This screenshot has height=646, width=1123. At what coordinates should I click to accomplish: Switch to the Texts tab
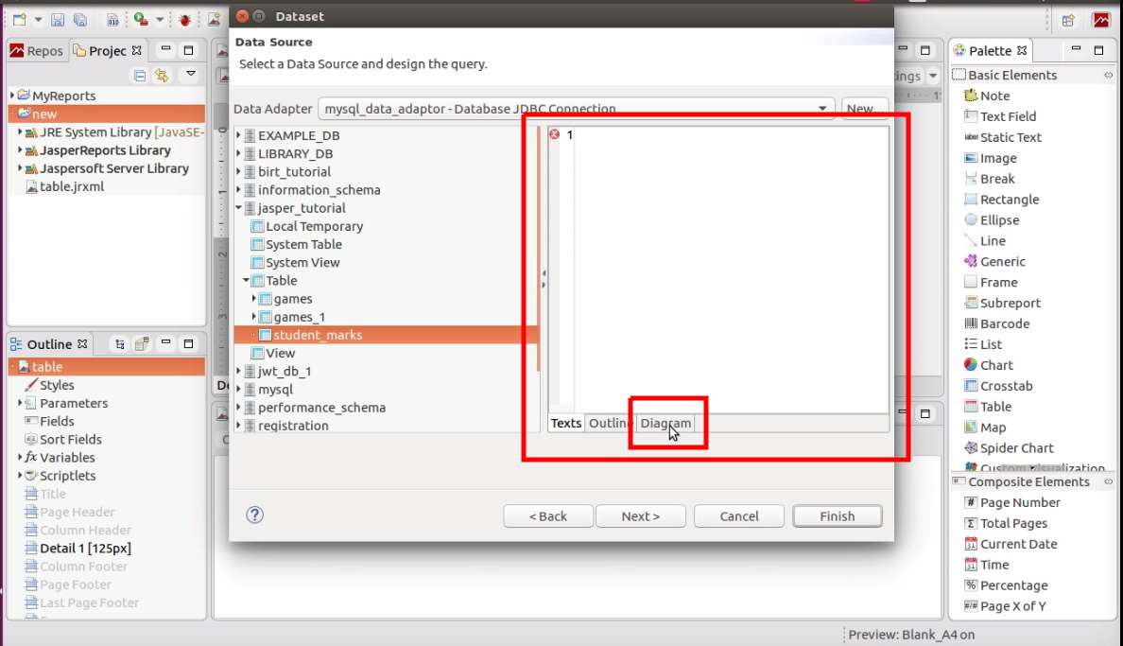click(566, 423)
